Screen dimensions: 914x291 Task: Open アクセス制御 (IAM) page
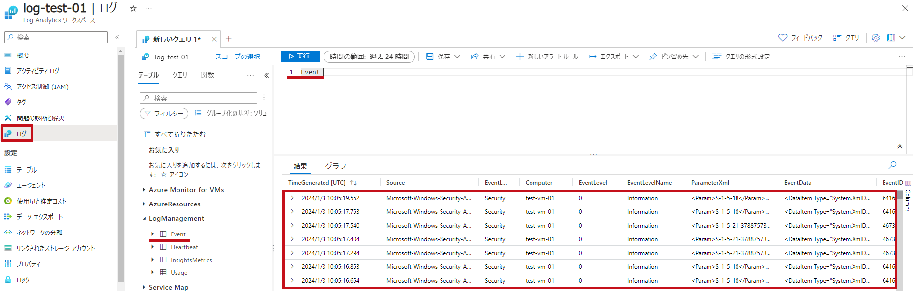[43, 87]
